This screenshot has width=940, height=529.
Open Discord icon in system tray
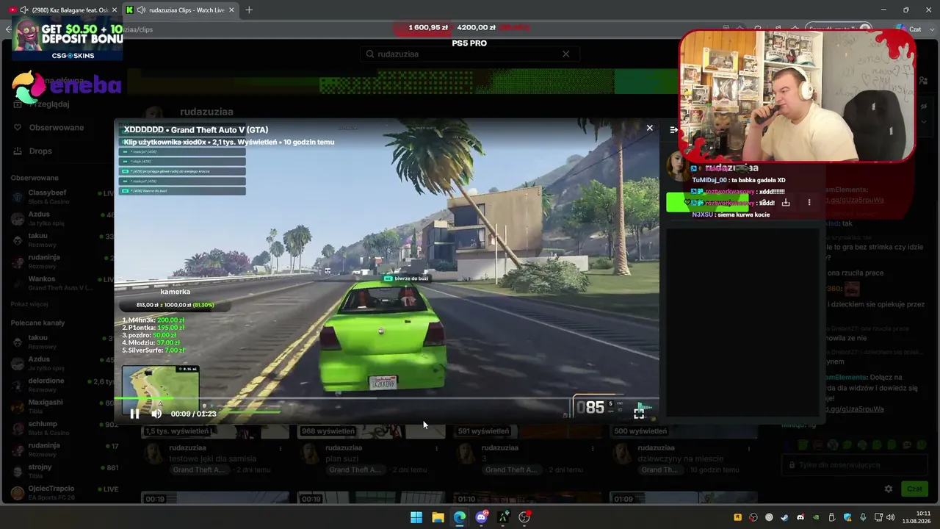(800, 517)
